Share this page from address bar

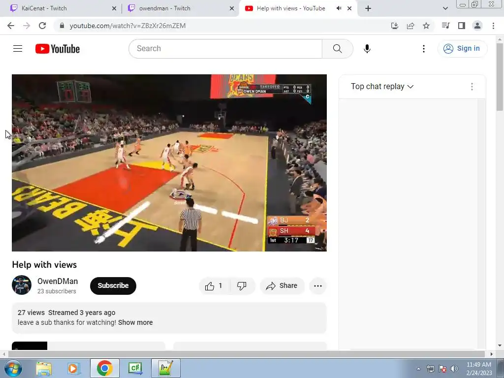[x=410, y=26]
